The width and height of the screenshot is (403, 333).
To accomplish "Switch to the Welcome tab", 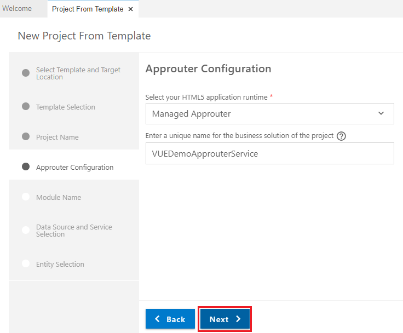I will click(17, 9).
